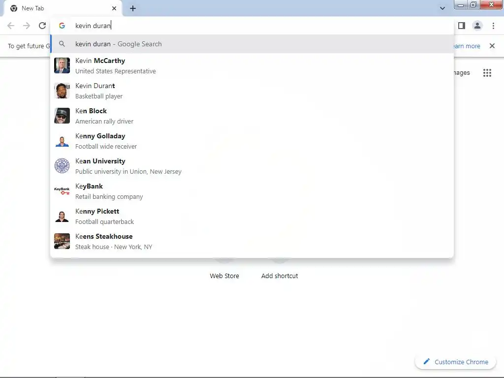Open Chrome's three-dot menu
The image size is (504, 378).
point(493,26)
